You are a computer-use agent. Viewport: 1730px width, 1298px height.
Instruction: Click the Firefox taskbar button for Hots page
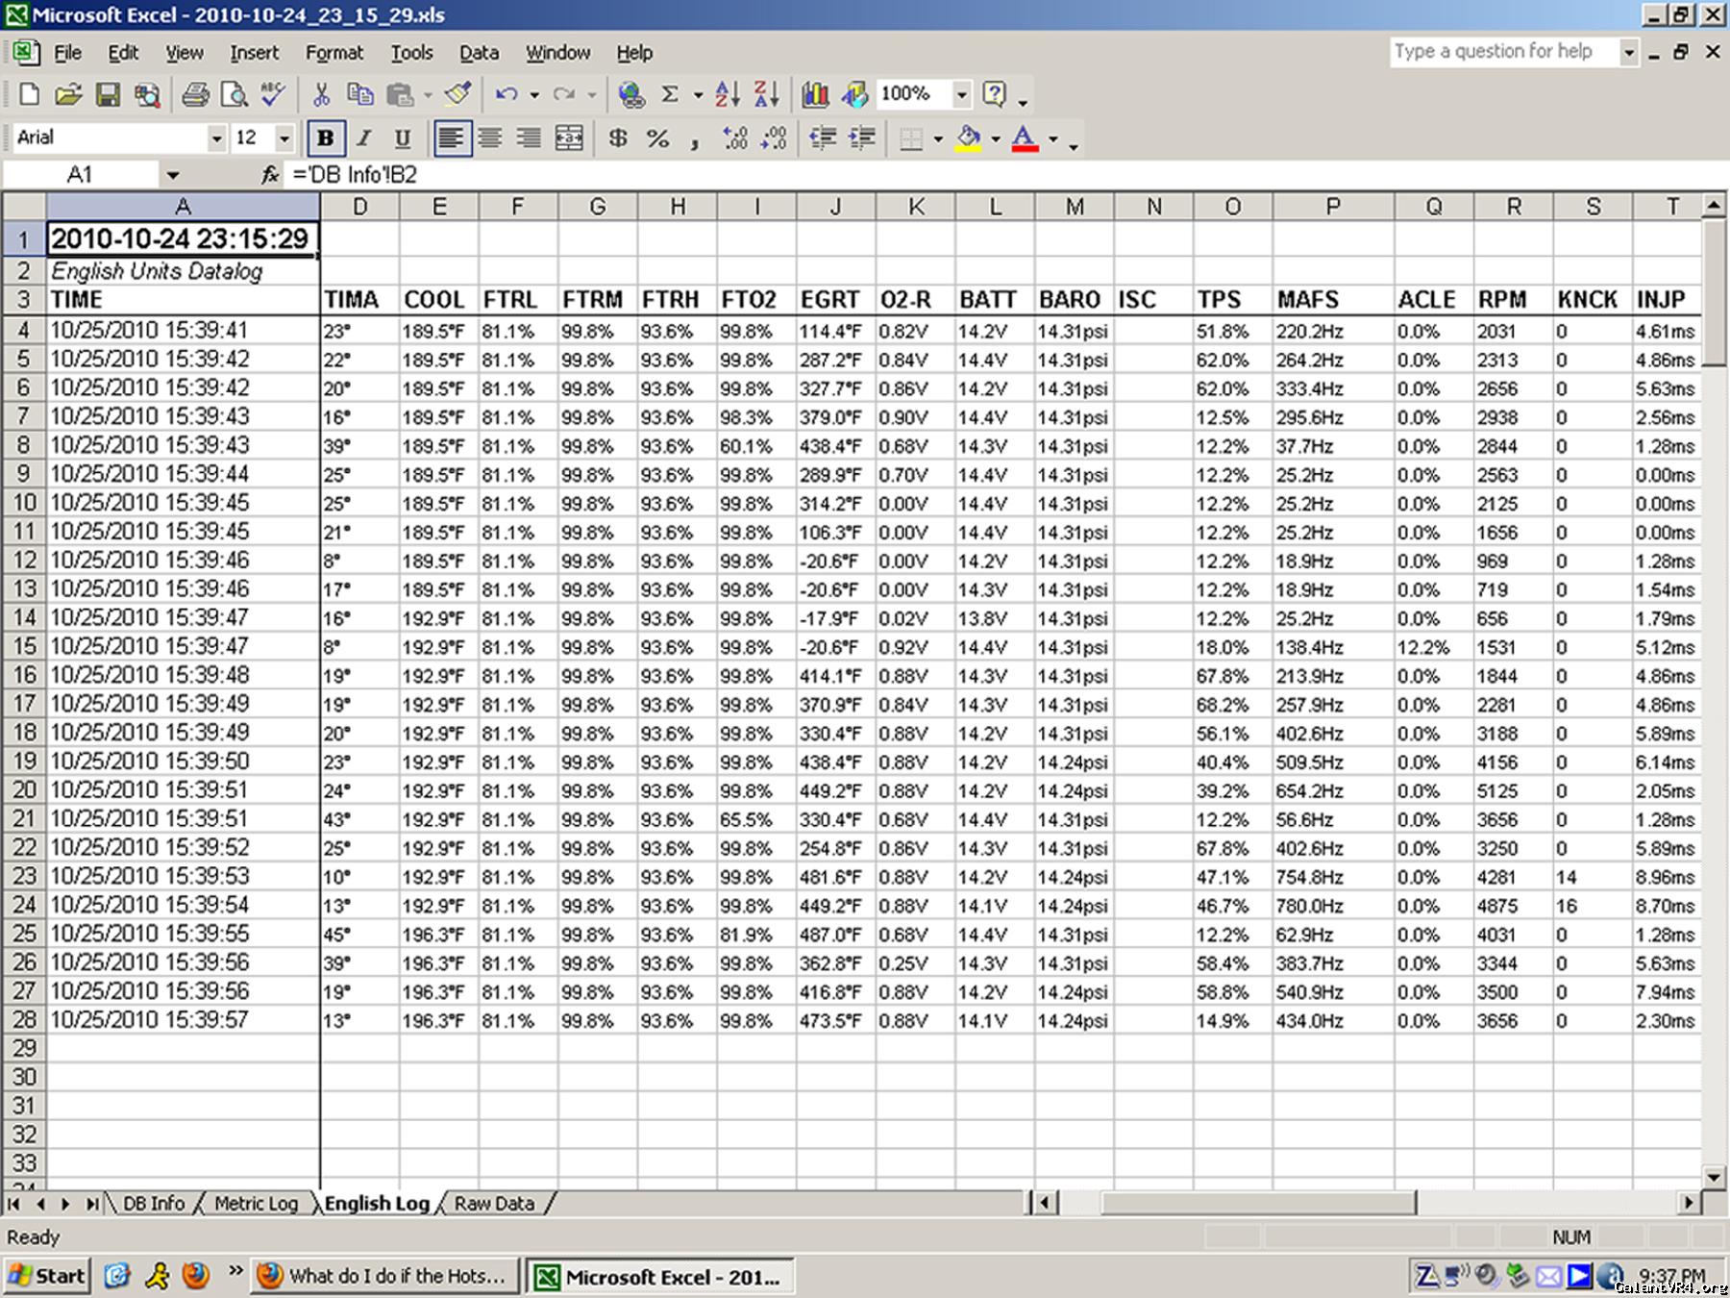pos(384,1276)
